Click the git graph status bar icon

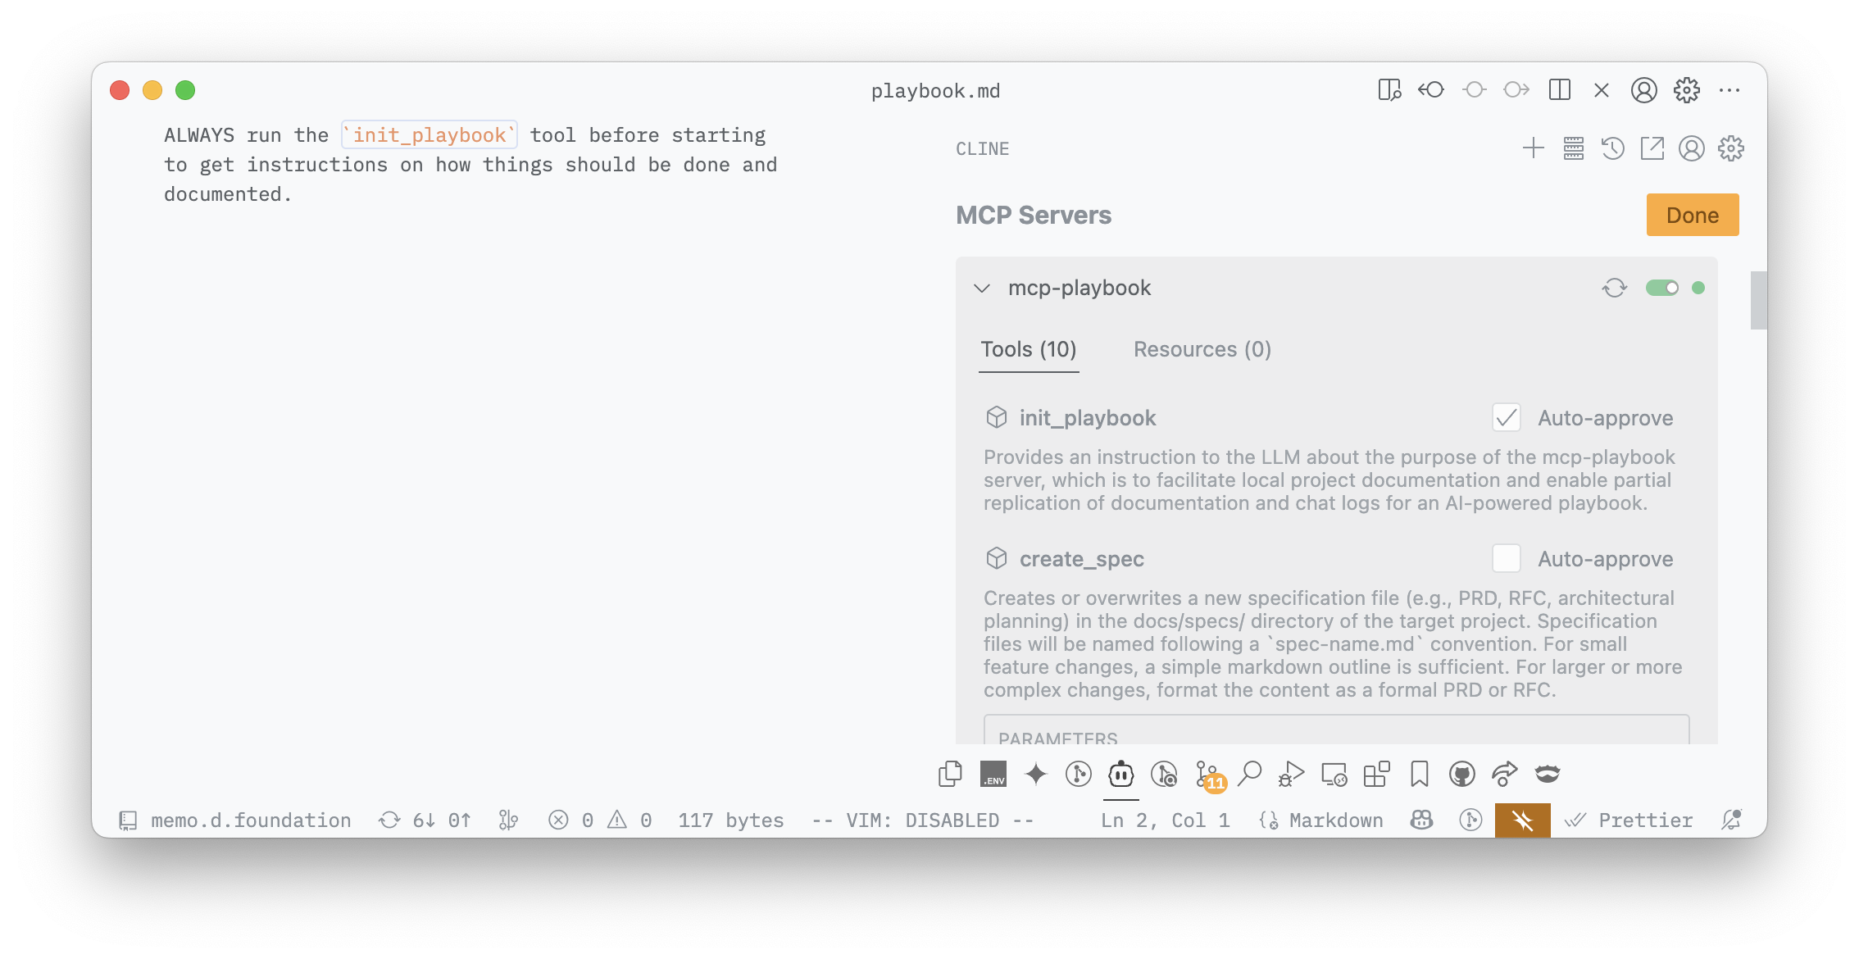(x=508, y=820)
